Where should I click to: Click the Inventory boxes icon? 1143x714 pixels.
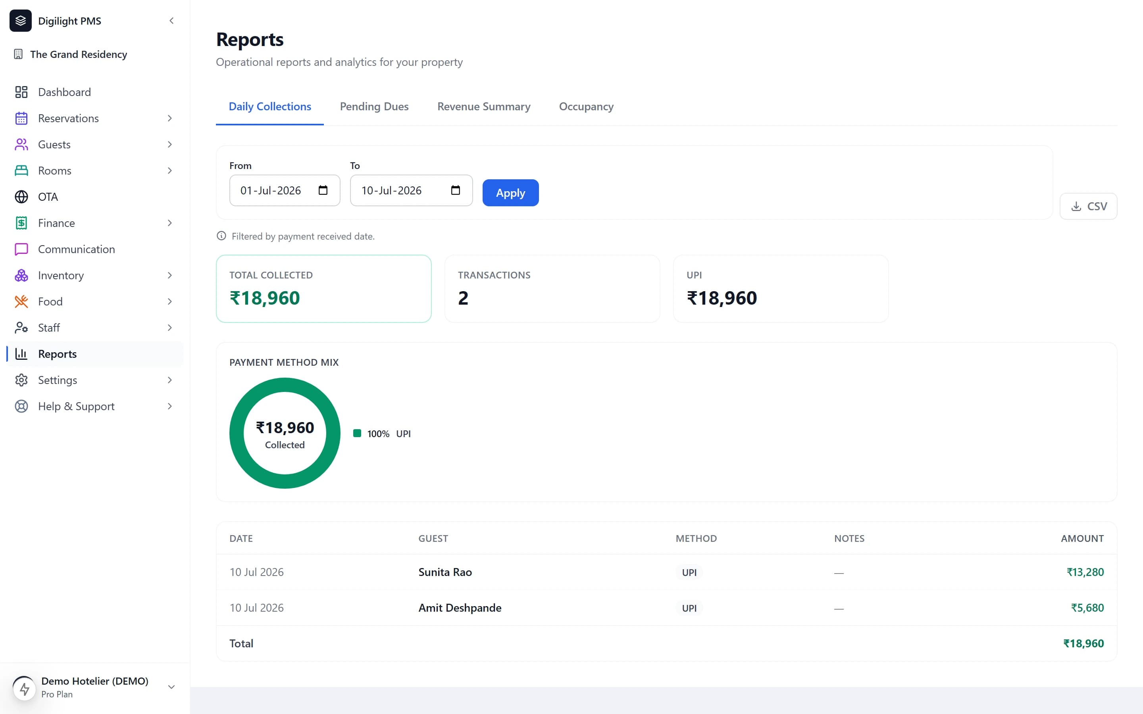point(21,275)
